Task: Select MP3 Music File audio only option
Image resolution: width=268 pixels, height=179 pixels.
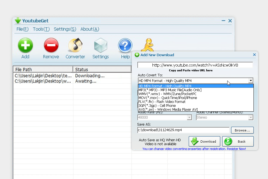Action: (x=170, y=90)
